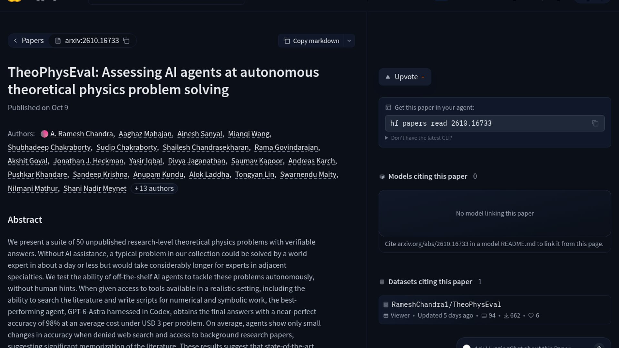Click the Viewer table icon in the dataset card
619x348 pixels.
[386, 315]
